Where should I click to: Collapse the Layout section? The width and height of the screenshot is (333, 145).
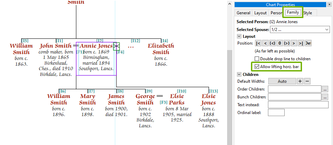point(239,36)
